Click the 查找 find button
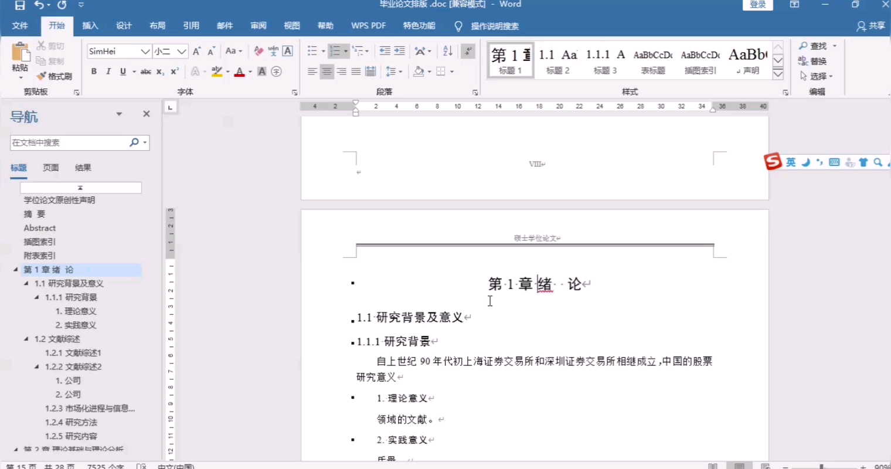Viewport: 891px width, 469px height. point(818,46)
